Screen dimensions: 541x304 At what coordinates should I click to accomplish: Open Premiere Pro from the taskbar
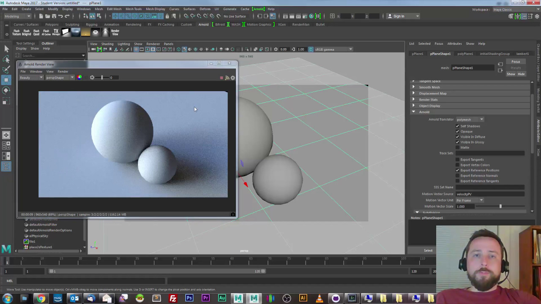pyautogui.click(x=205, y=299)
